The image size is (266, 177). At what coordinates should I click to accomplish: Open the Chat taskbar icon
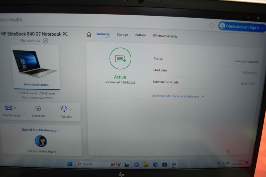(136, 165)
